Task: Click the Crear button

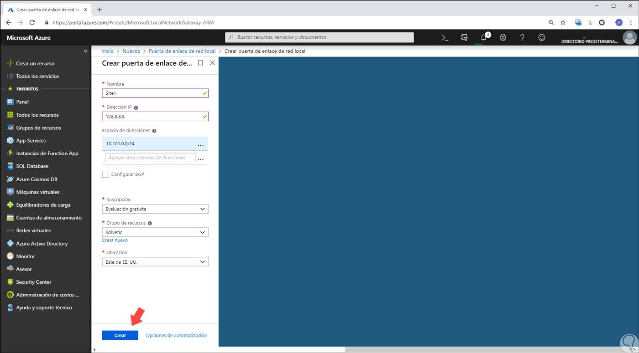Action: pos(120,335)
